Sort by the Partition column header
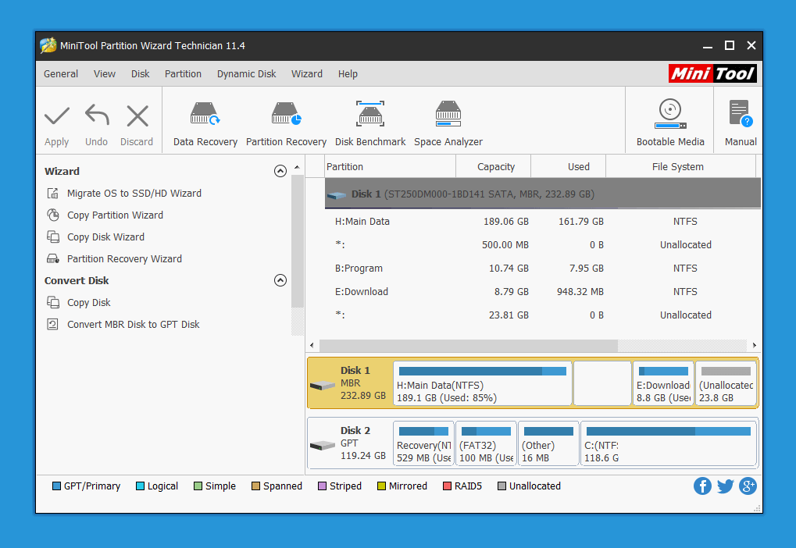 click(x=390, y=166)
